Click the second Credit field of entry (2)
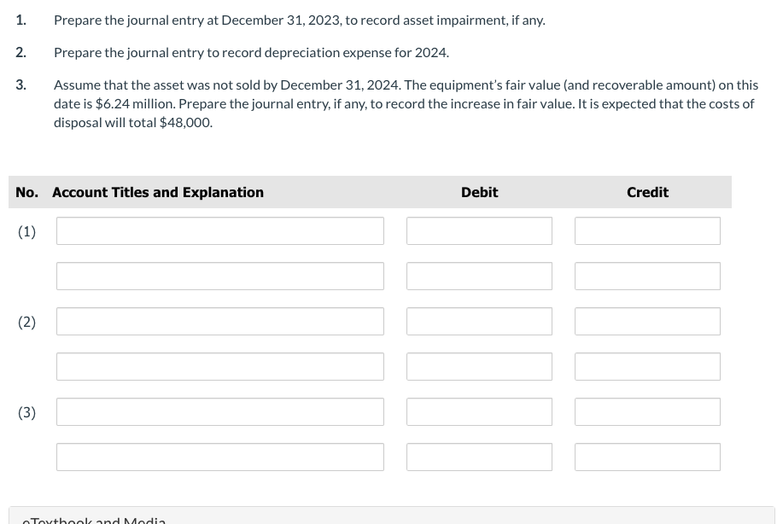 [647, 366]
